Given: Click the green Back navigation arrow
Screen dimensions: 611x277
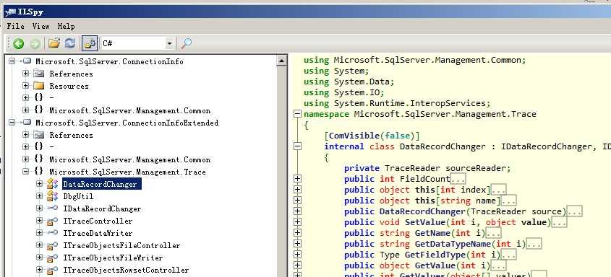Looking at the screenshot, I should pyautogui.click(x=18, y=43).
